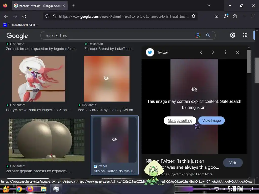This screenshot has height=194, width=259.
Task: Open the Pocket save icon in toolbar
Action: (x=217, y=16)
